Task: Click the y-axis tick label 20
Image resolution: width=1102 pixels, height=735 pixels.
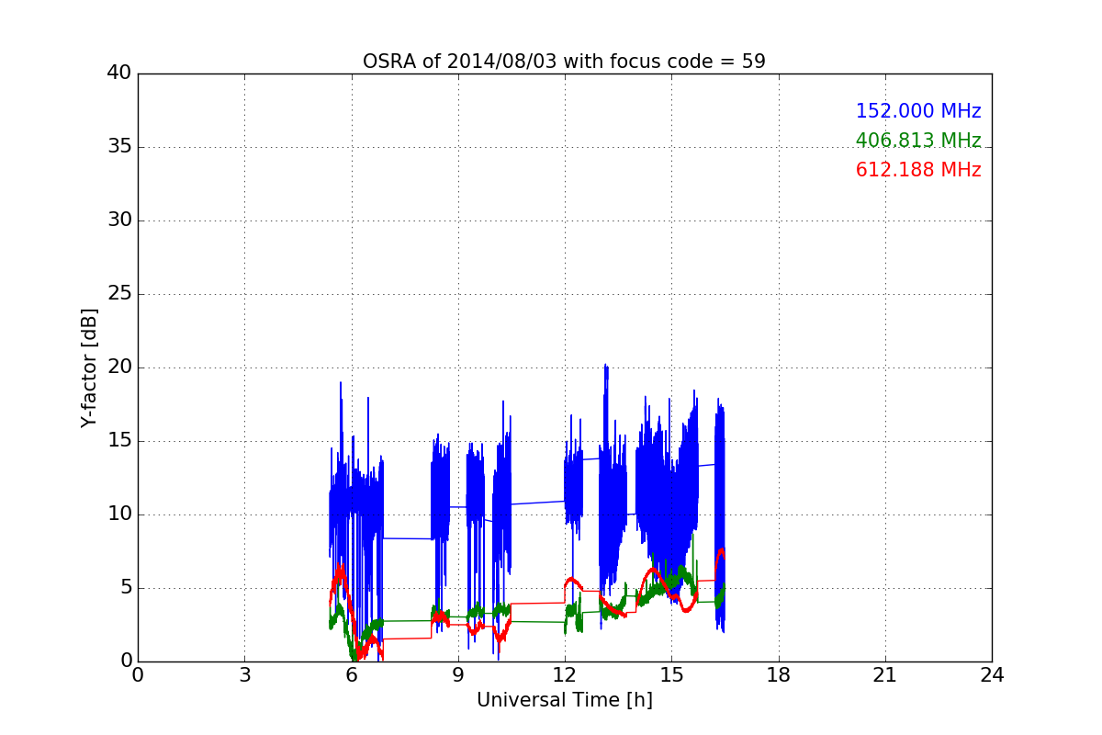Action: tap(119, 367)
